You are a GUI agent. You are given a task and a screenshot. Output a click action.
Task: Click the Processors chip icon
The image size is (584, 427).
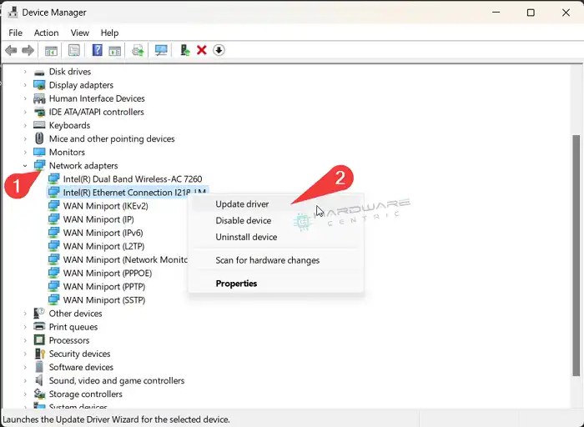click(x=39, y=340)
